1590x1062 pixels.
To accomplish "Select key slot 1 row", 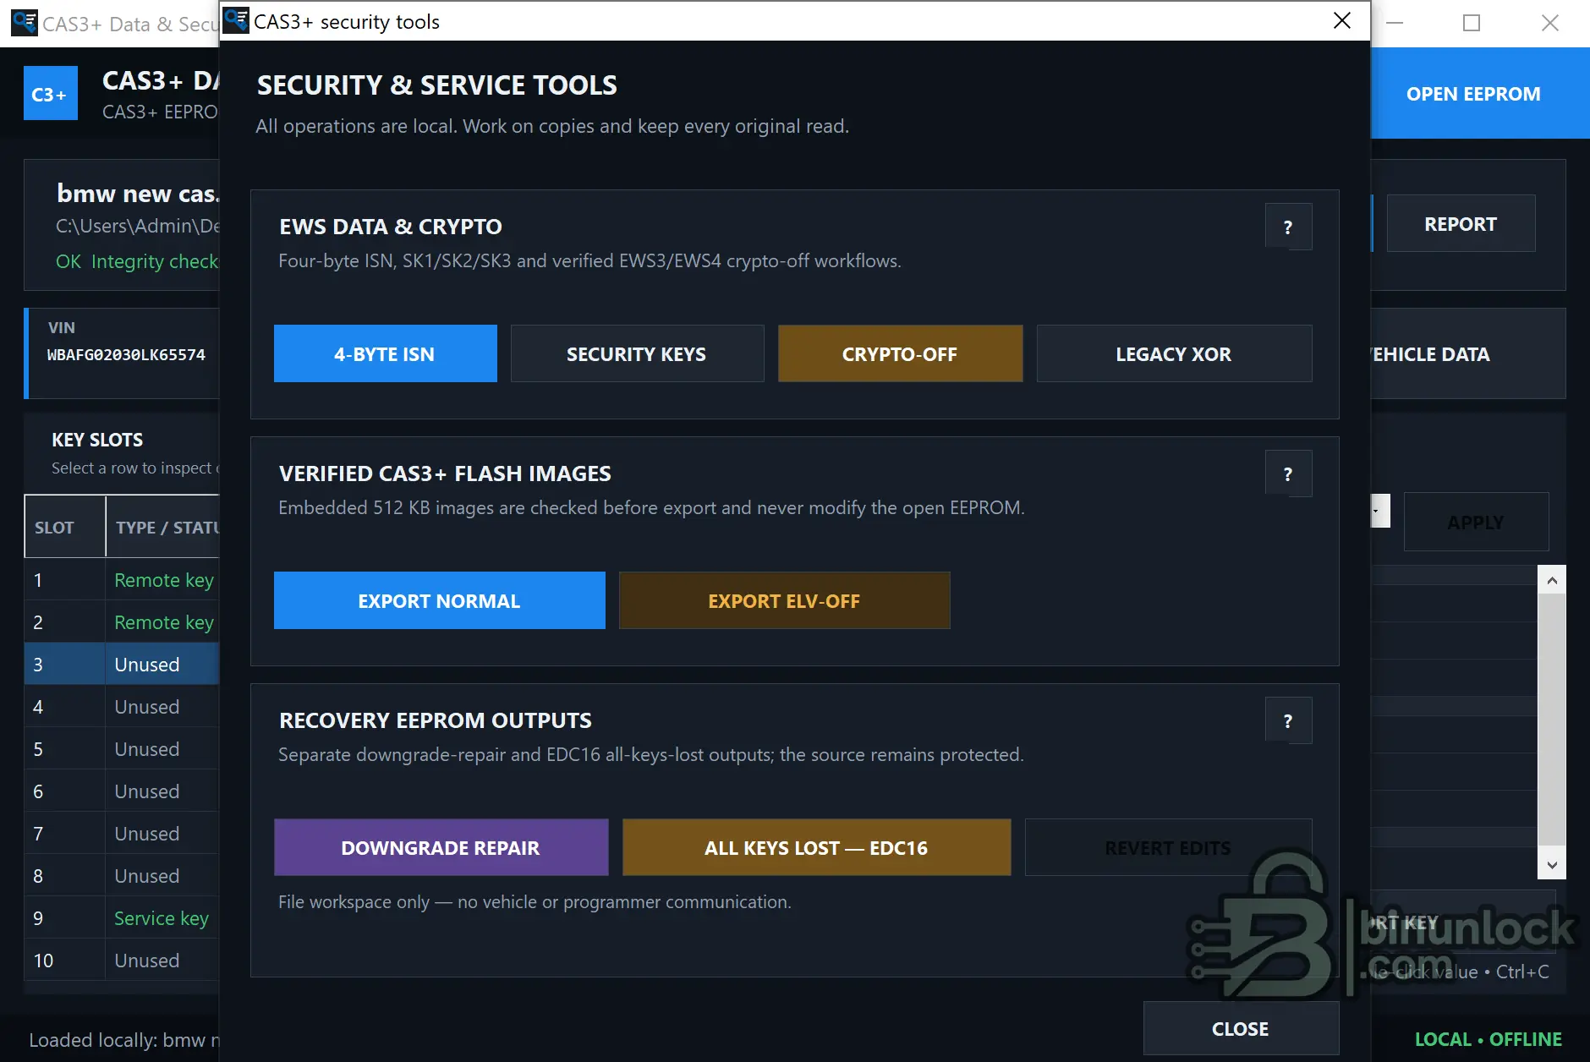I will (x=122, y=580).
